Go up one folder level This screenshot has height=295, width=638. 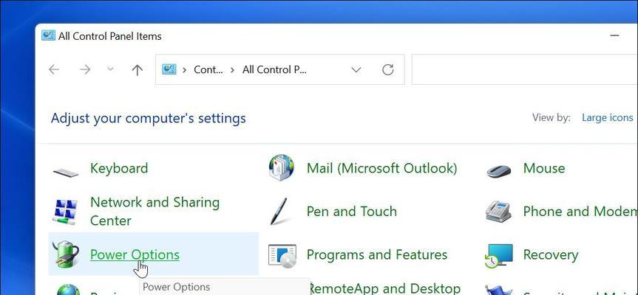click(137, 70)
